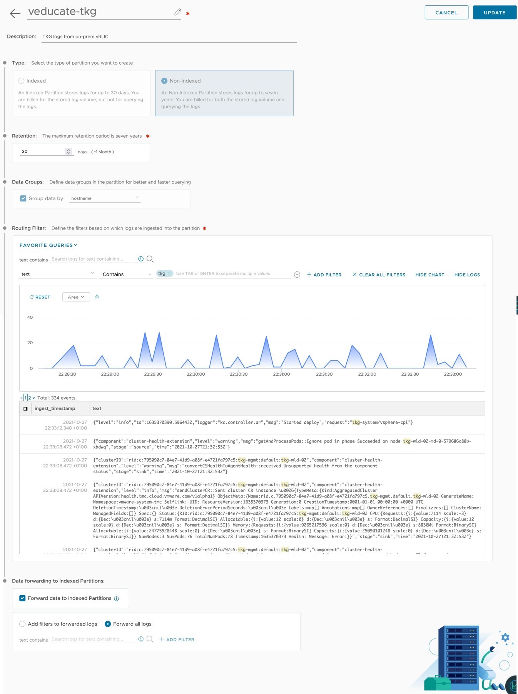
Task: Select the Indexed partition type radio
Action: point(21,81)
